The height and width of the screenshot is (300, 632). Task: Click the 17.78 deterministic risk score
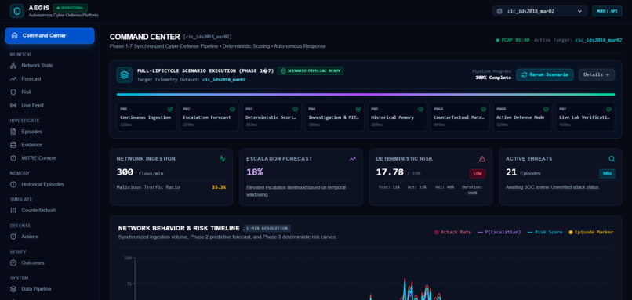click(x=390, y=172)
